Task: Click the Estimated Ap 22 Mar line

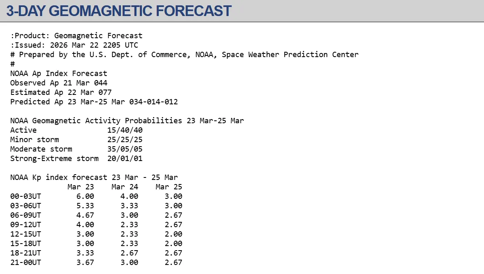Action: pyautogui.click(x=61, y=92)
